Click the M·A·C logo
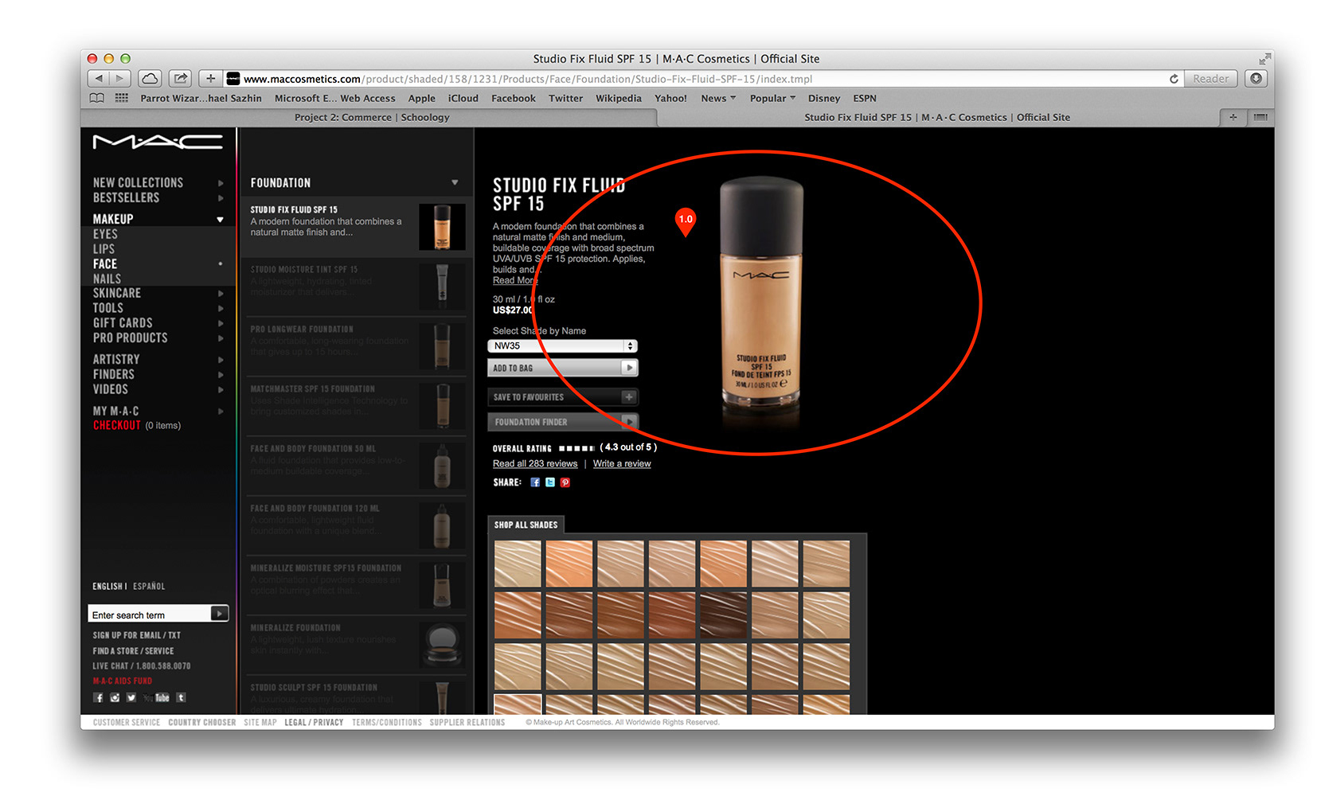The image size is (1321, 800). pyautogui.click(x=158, y=142)
